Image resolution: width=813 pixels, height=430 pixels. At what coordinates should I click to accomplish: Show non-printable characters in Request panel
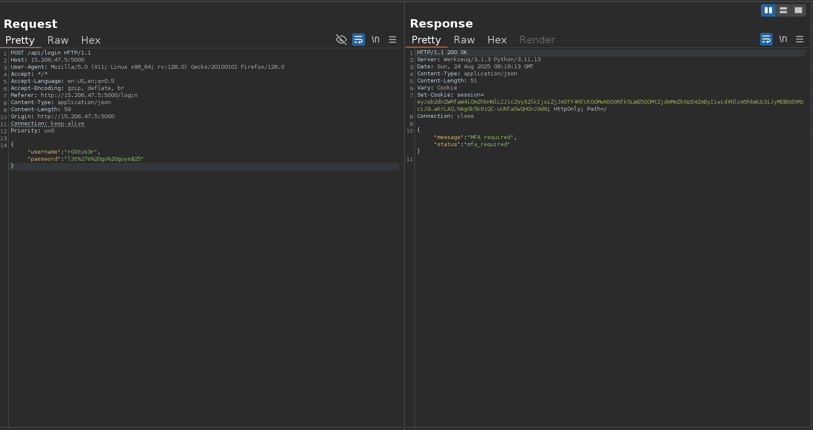375,40
